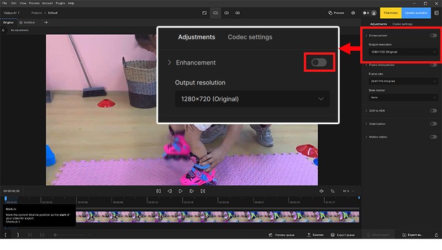Open the Process menu
The image size is (442, 250).
34,3
